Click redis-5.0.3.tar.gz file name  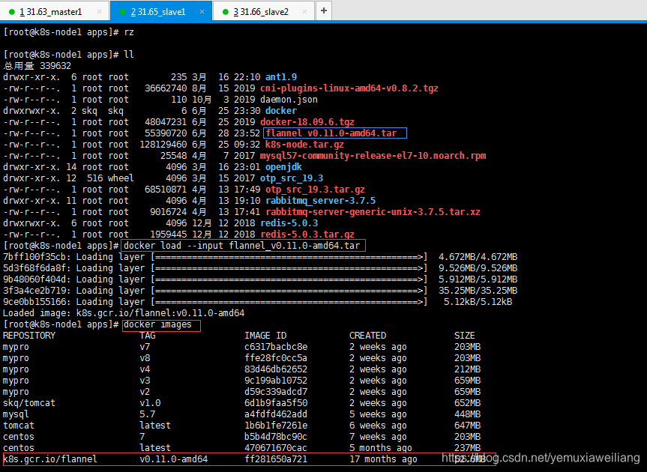click(x=307, y=235)
